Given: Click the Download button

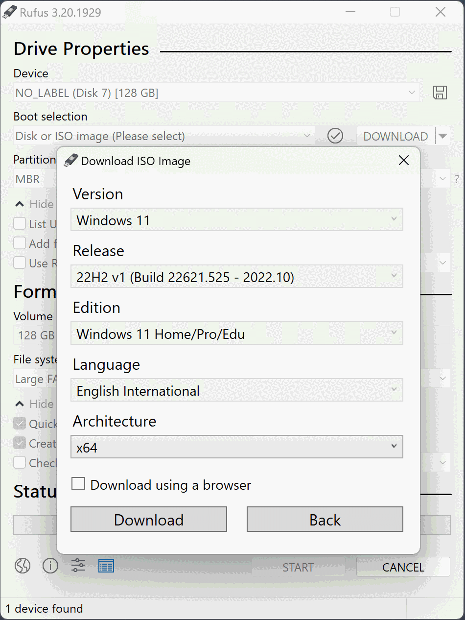Looking at the screenshot, I should click(148, 520).
